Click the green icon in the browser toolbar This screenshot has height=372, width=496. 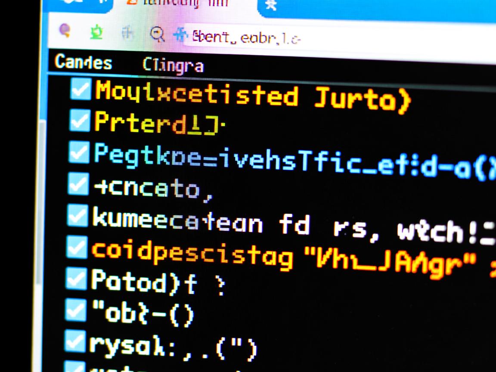(x=96, y=33)
